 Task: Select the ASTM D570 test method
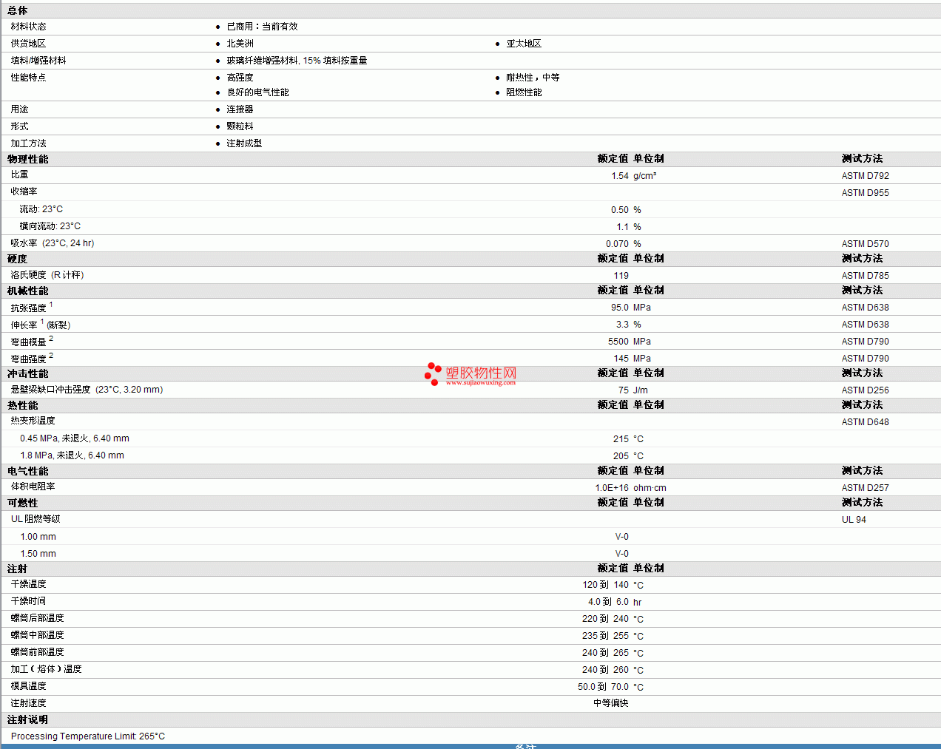point(866,244)
